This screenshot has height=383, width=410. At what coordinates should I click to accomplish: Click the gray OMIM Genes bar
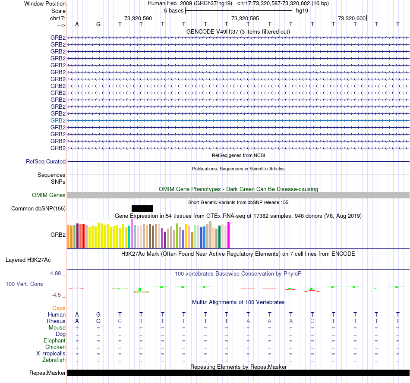238,195
